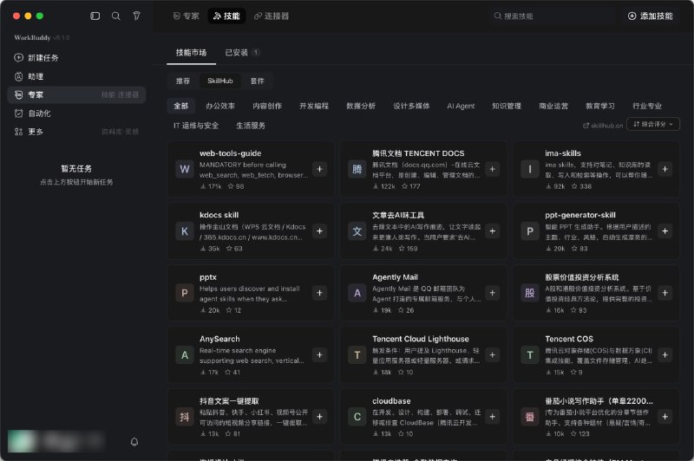Select the 已安装 tab
This screenshot has height=461, width=694.
[x=242, y=53]
